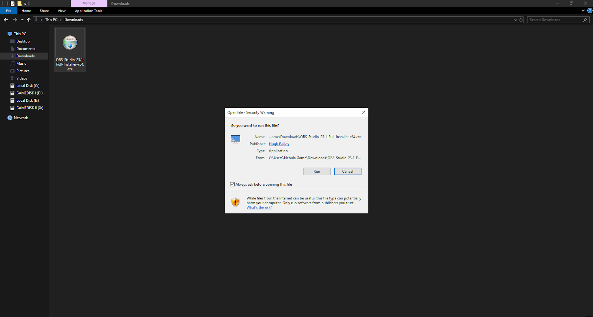The height and width of the screenshot is (317, 593).
Task: Open Documents in navigation pane
Action: click(x=26, y=49)
